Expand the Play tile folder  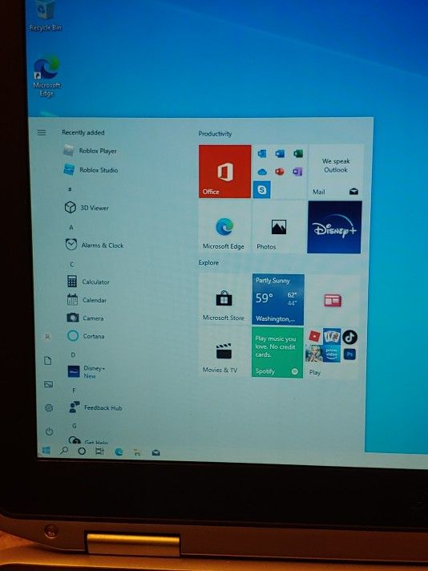pos(332,352)
